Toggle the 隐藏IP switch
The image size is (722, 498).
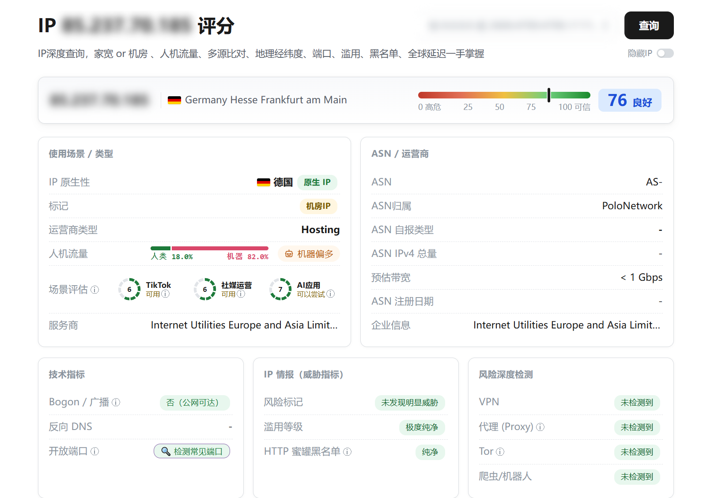pyautogui.click(x=665, y=53)
